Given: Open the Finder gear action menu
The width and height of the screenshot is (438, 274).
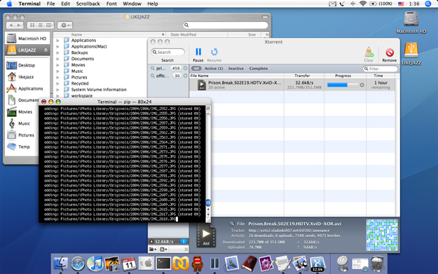Looking at the screenshot, I should pyautogui.click(x=64, y=25).
